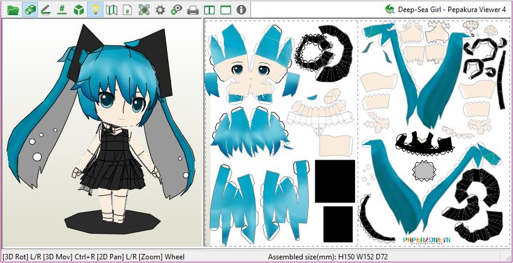Click the toolbar drag grip handle
Screen dimensions: 513x263
pyautogui.click(x=4, y=10)
